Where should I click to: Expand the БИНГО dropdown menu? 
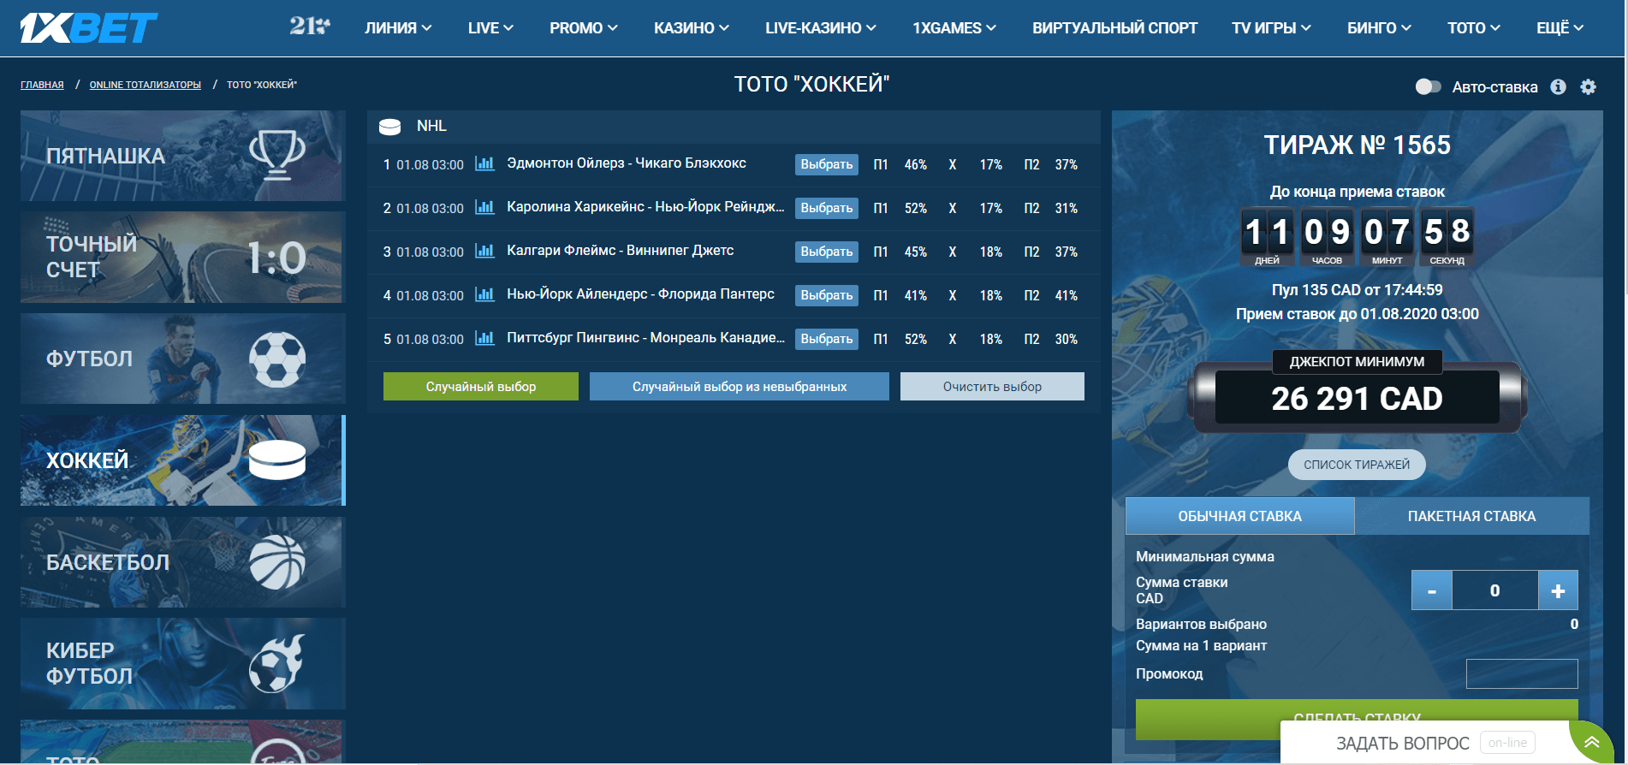1379,28
